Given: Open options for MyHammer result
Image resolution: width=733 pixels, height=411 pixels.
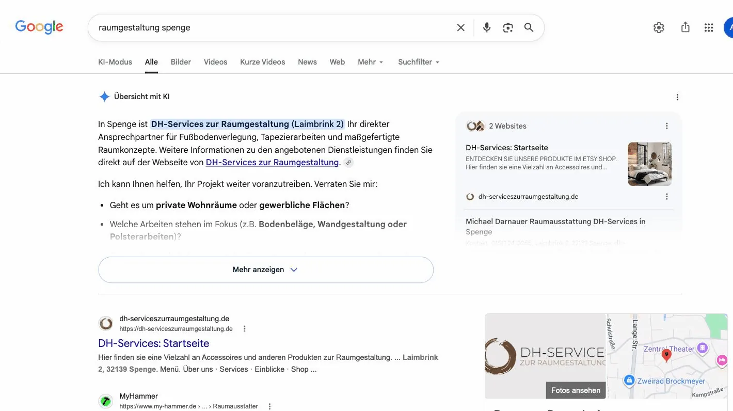Looking at the screenshot, I should tap(269, 406).
